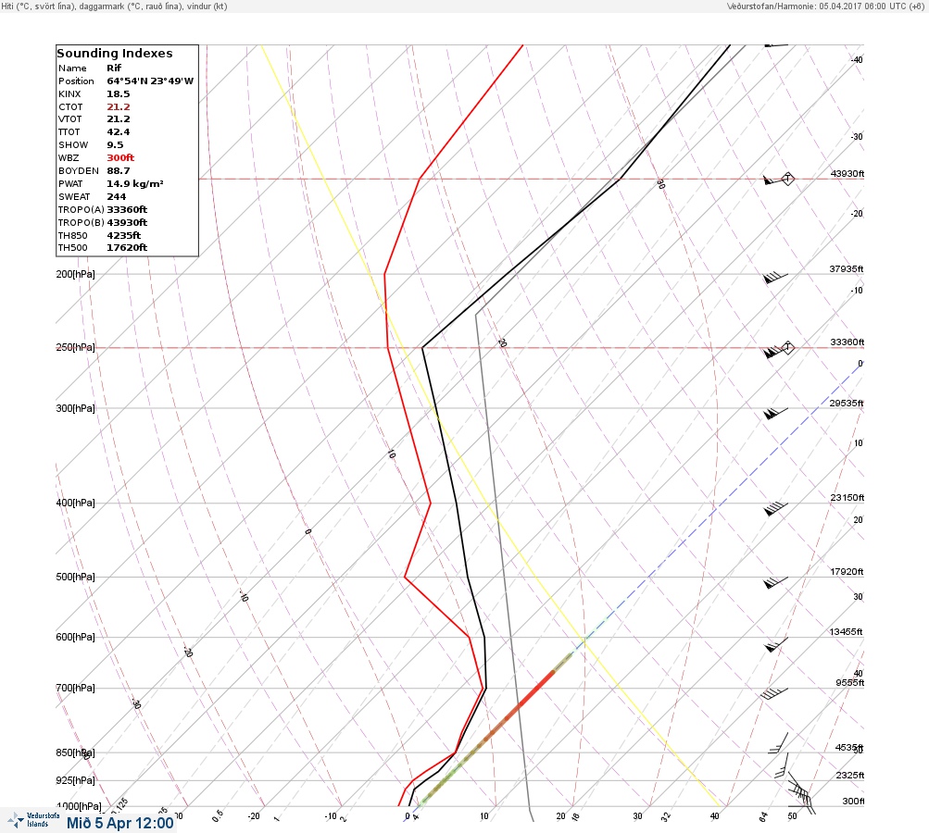Click the TH500 value 17620ft
The height and width of the screenshot is (833, 929).
(127, 248)
